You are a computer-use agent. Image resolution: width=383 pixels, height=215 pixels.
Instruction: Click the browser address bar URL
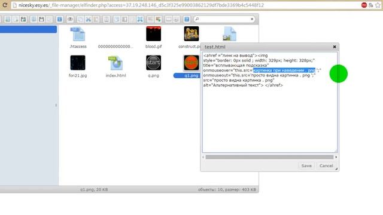click(141, 5)
